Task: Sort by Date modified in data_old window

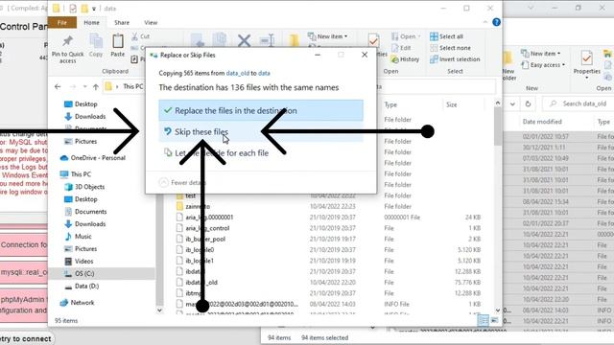Action: pos(542,122)
